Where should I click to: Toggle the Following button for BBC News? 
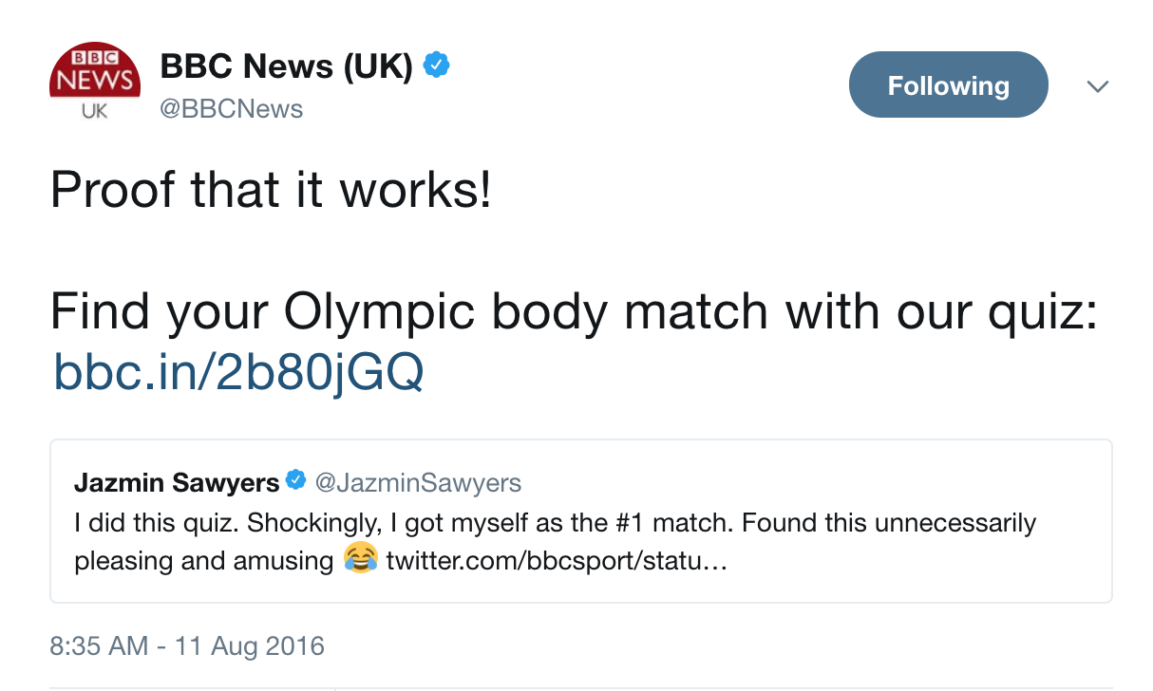[x=948, y=84]
